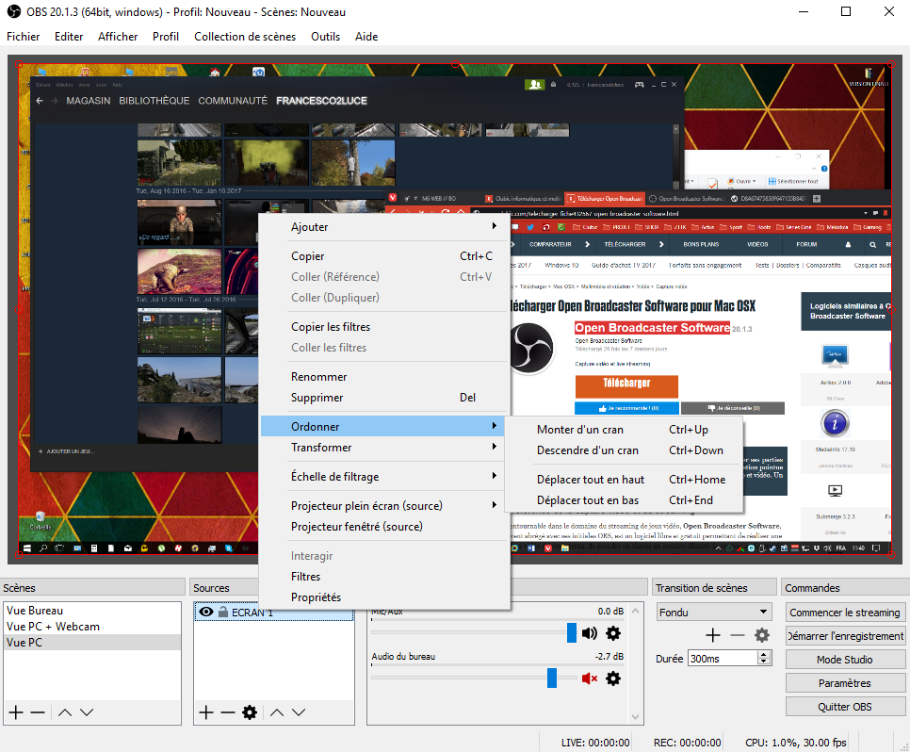Toggle the lock on the ECRAN 1 source
Viewport: 910px width, 752px height.
222,612
